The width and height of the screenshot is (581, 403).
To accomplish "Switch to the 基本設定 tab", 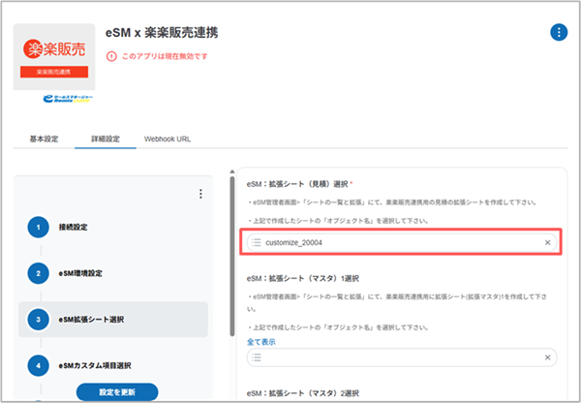I will coord(40,139).
